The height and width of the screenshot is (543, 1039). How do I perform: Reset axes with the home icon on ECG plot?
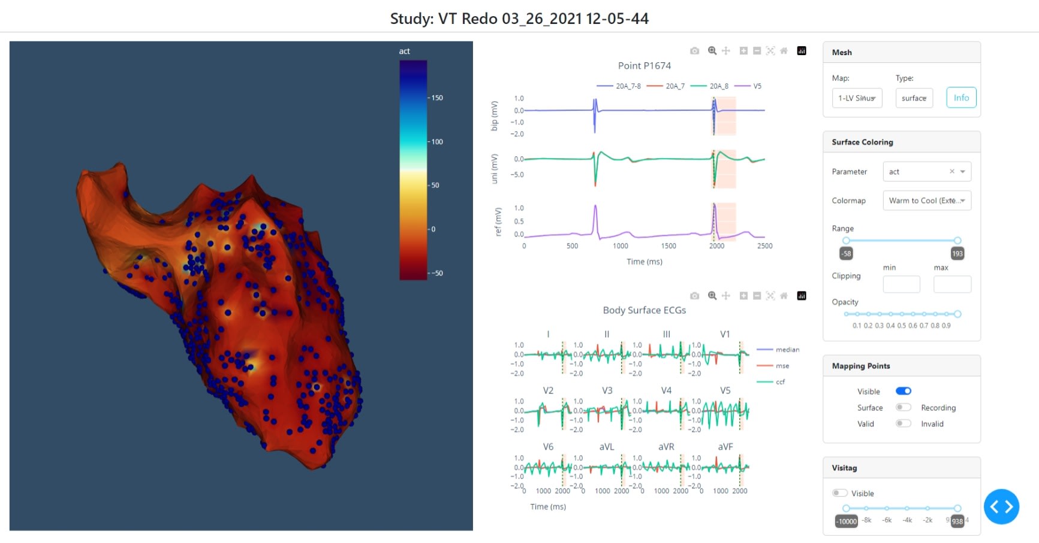point(784,295)
